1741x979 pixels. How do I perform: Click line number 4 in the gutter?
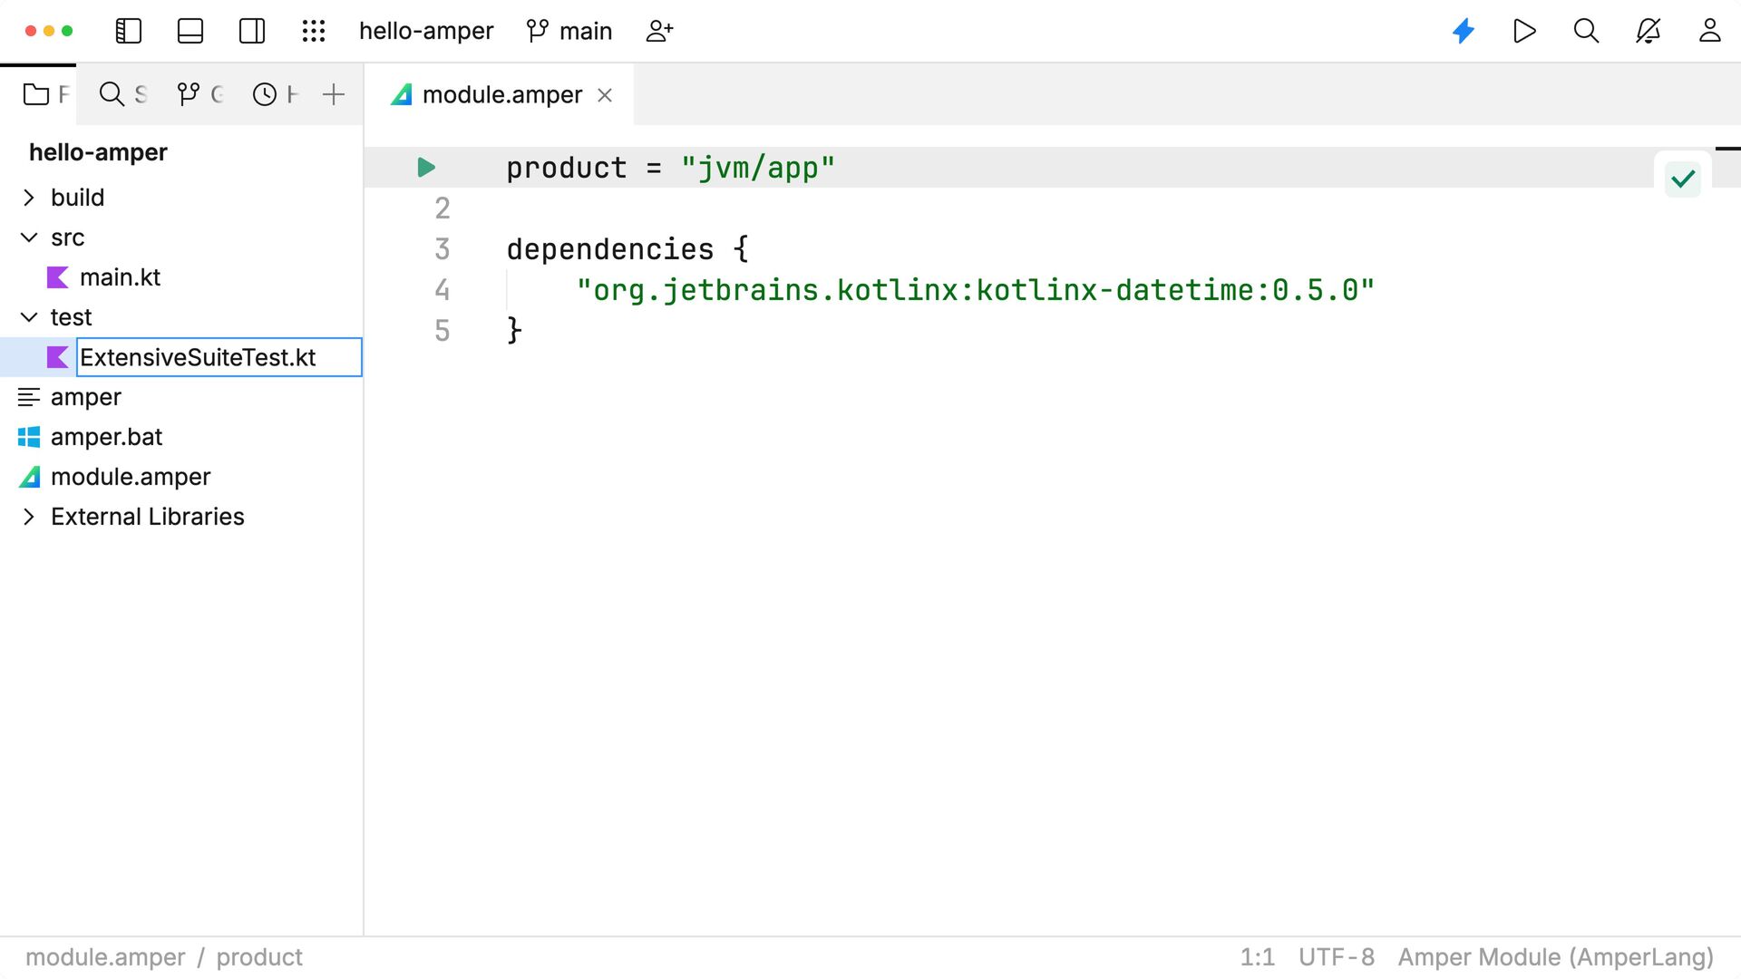[443, 290]
